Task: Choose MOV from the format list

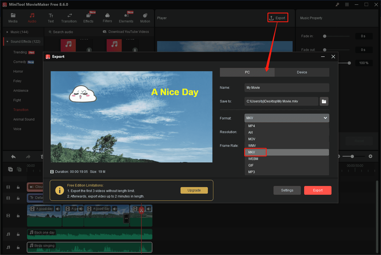Action: (287, 139)
